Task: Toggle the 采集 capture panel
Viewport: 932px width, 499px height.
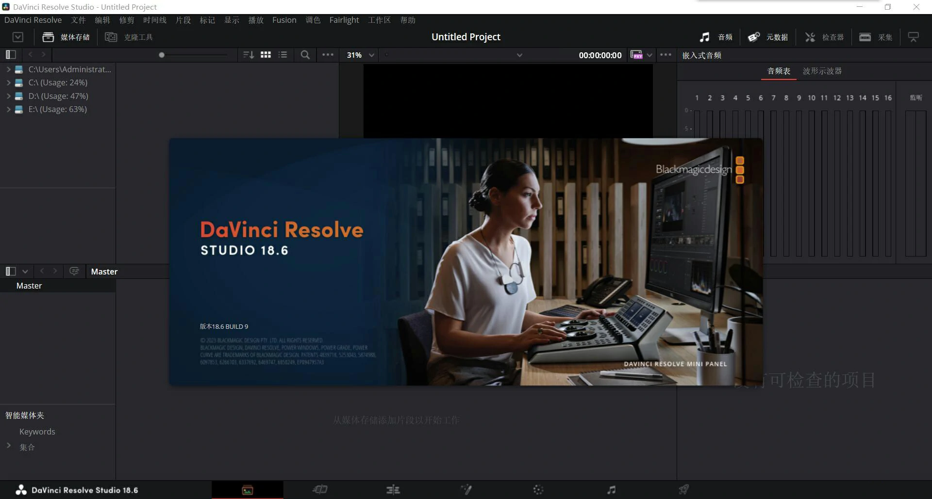Action: click(876, 37)
